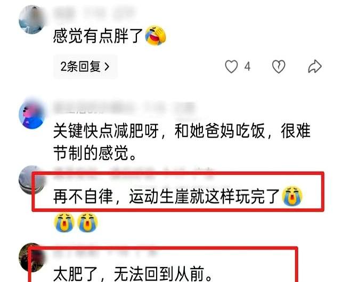The width and height of the screenshot is (341, 282).
Task: Tap the broken-heart dislike icon
Action: (x=279, y=66)
